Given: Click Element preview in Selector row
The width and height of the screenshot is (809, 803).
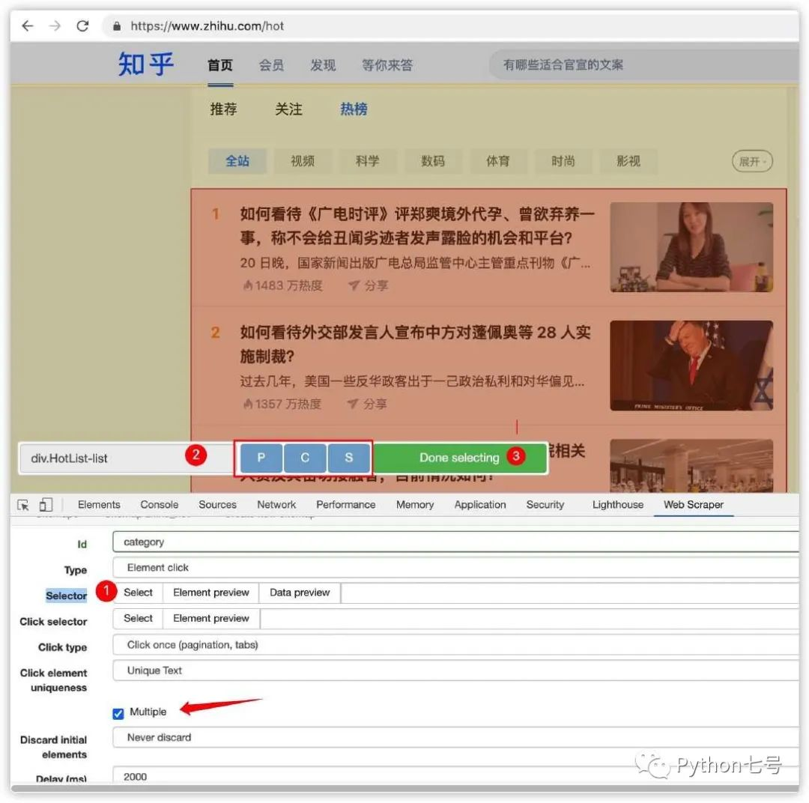Looking at the screenshot, I should (x=211, y=593).
